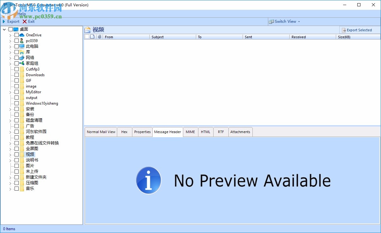Screen dimensions: 381x233
Task: Click the red X Exit icon
Action: 24,21
